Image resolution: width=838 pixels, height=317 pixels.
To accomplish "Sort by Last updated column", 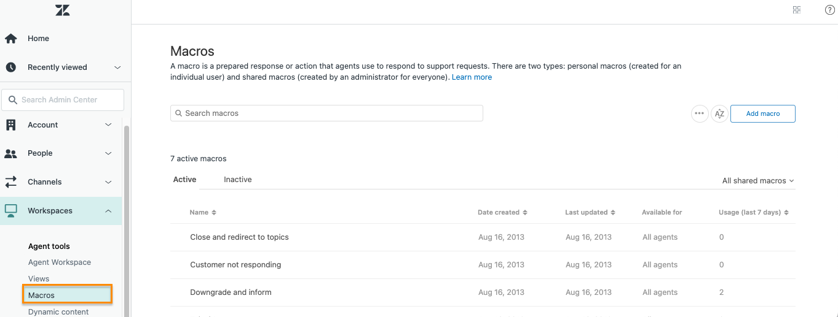I will coord(590,213).
